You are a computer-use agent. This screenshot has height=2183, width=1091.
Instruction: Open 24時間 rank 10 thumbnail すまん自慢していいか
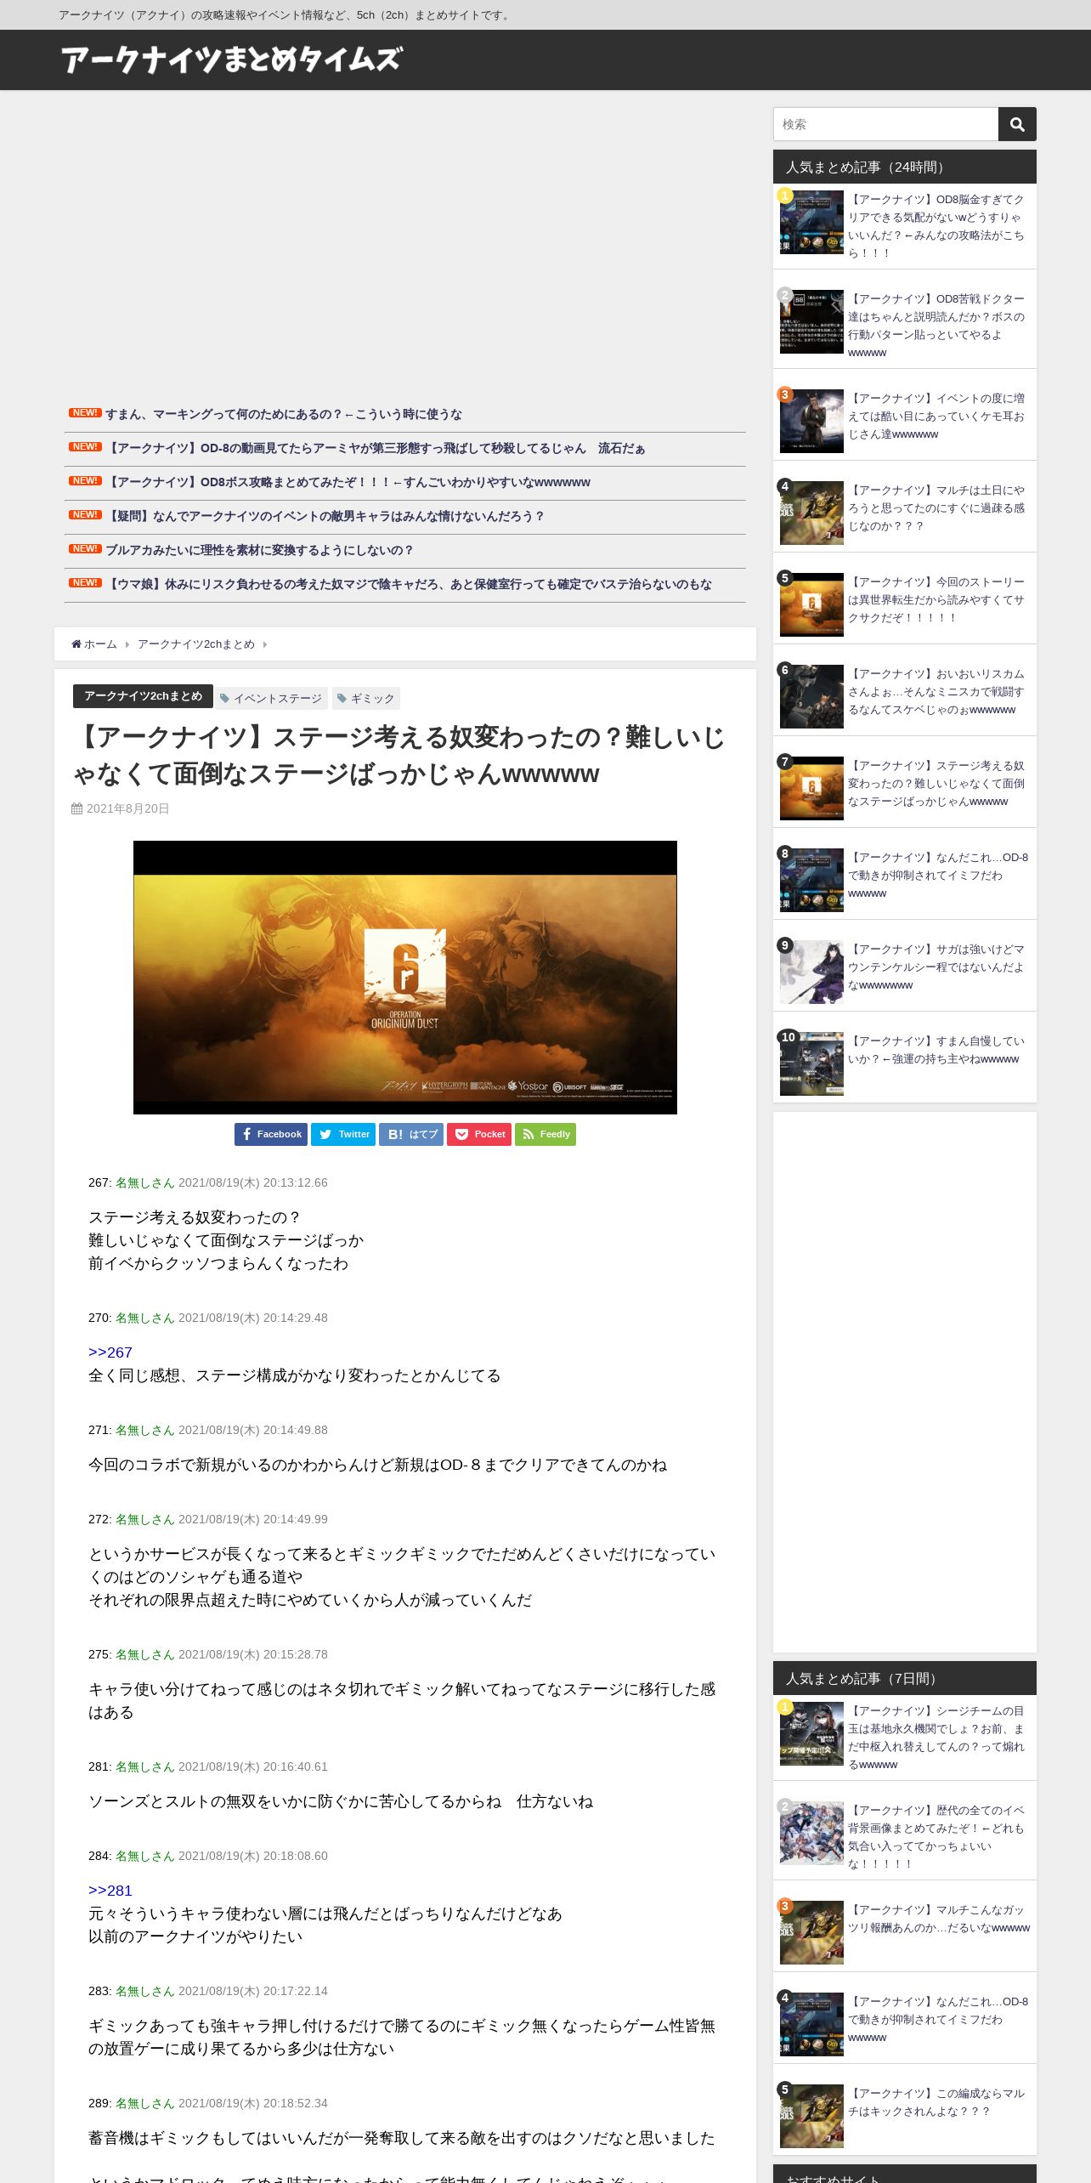(x=811, y=1064)
